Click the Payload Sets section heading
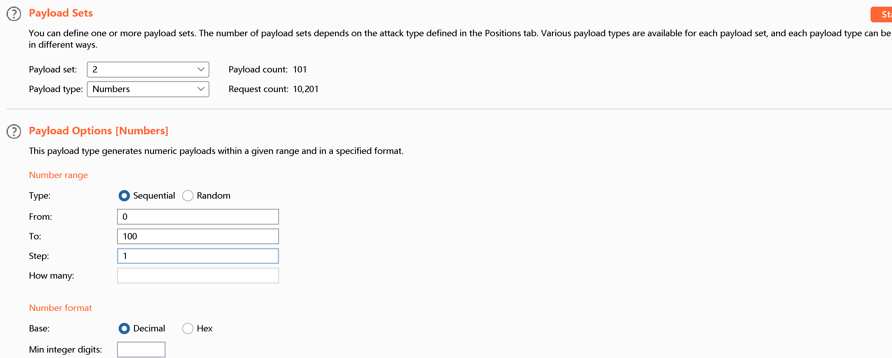Screen dimensions: 892x358 61,13
